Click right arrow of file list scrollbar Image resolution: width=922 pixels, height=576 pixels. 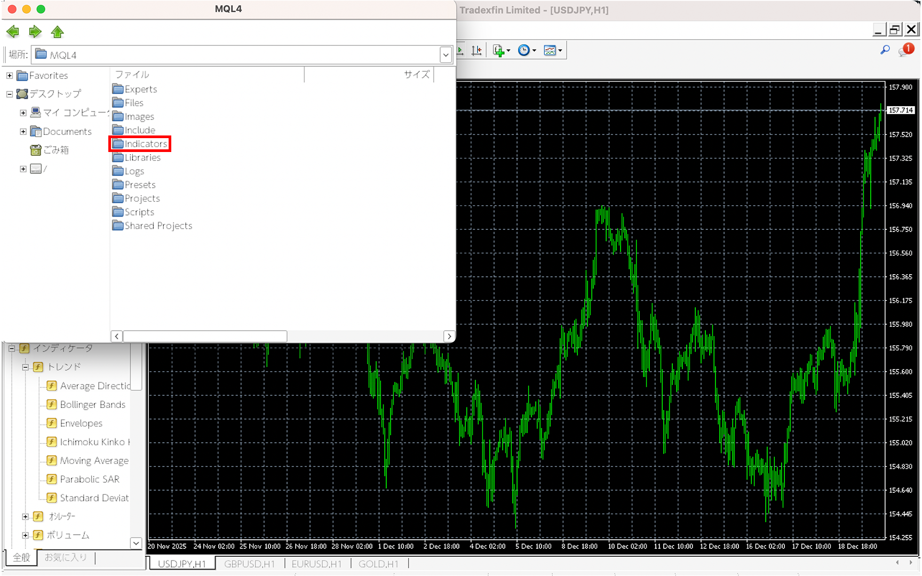(x=449, y=336)
